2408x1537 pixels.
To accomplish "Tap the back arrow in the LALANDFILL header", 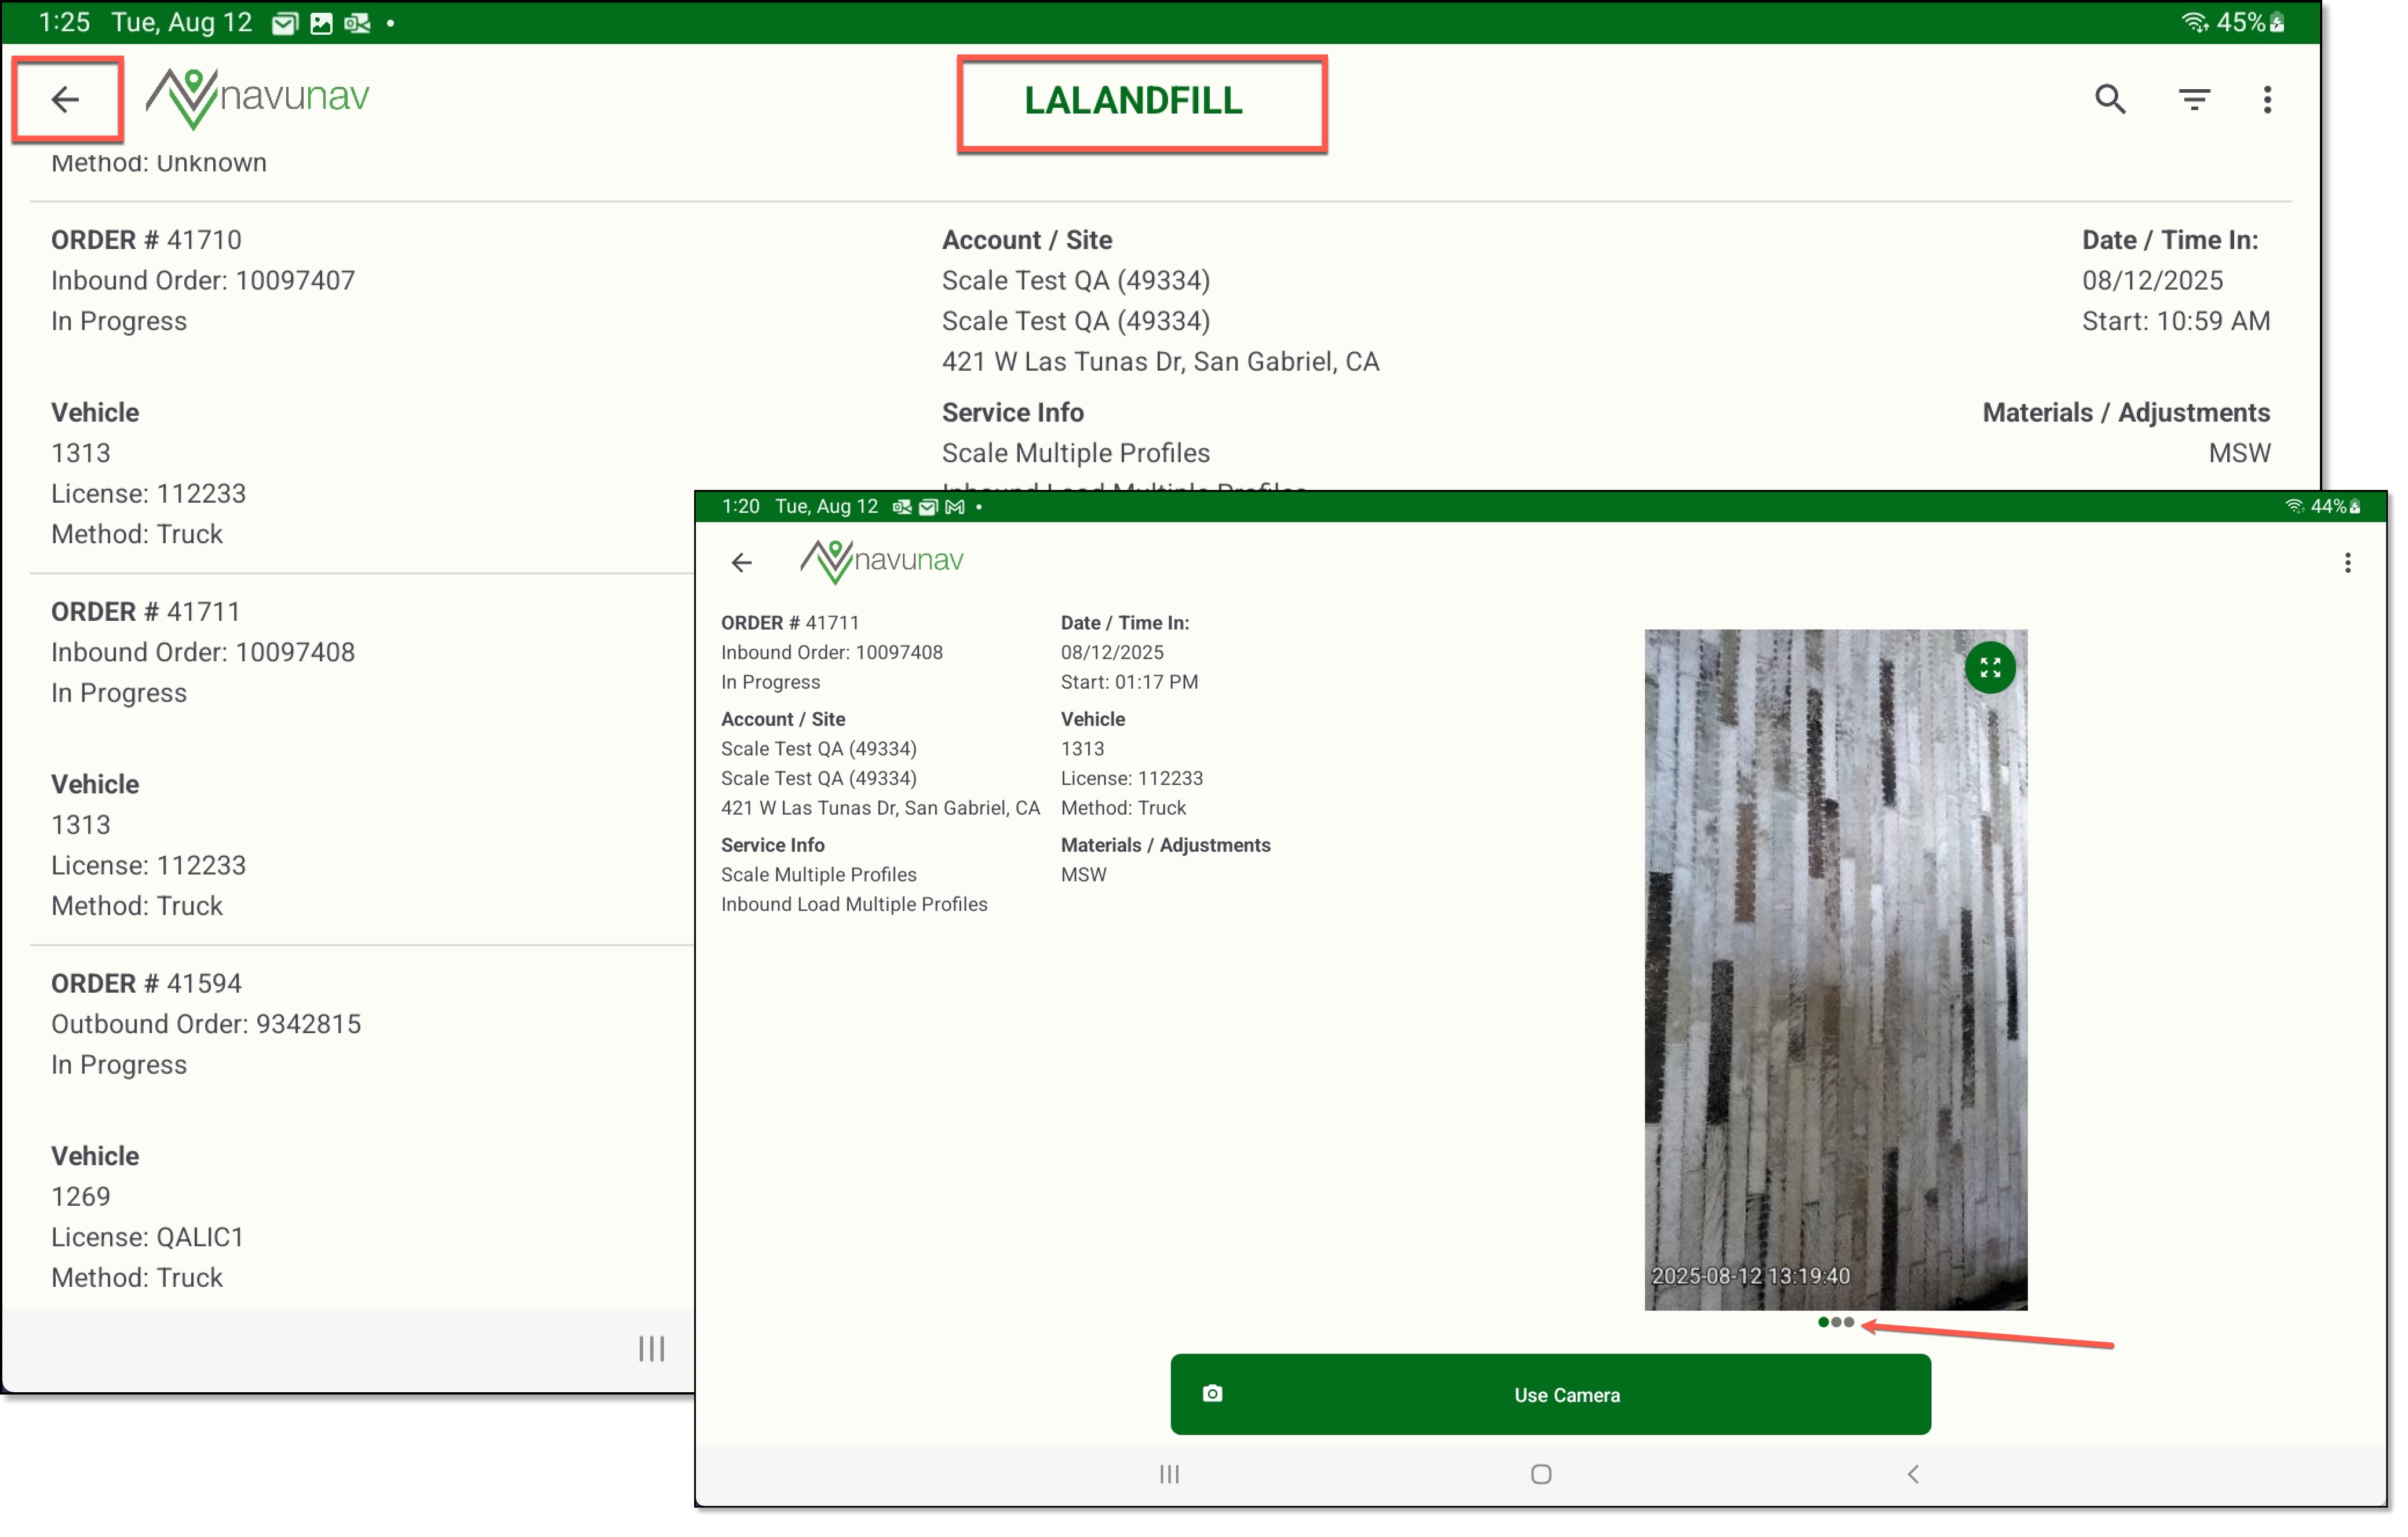I will [x=65, y=99].
